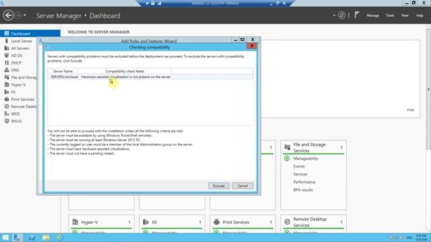This screenshot has height=242, width=431.
Task: Click the Print Services tile header
Action: pyautogui.click(x=242, y=222)
